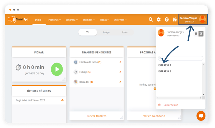
Task: Open the gift icon in header
Action: pos(175,20)
